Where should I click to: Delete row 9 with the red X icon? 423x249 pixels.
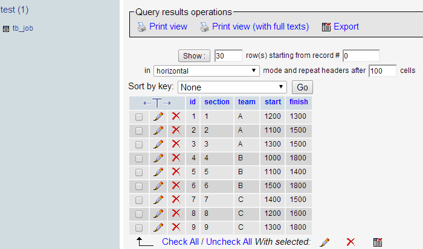[176, 227]
